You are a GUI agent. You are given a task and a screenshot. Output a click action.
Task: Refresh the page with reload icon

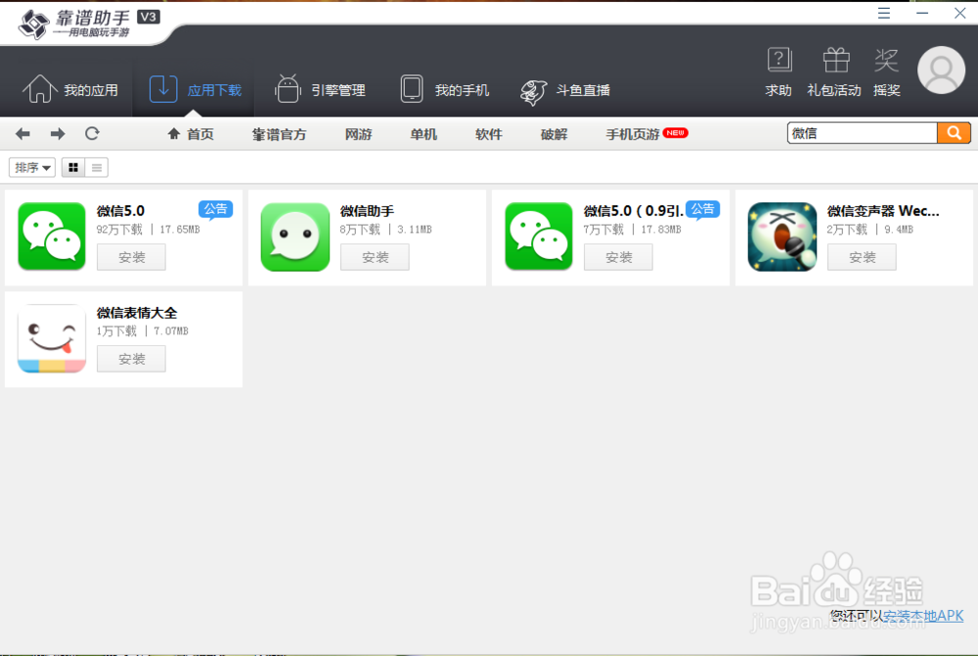point(92,133)
